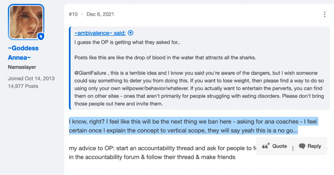Click the Namaslayer user title
Image resolution: width=334 pixels, height=175 pixels.
22,67
